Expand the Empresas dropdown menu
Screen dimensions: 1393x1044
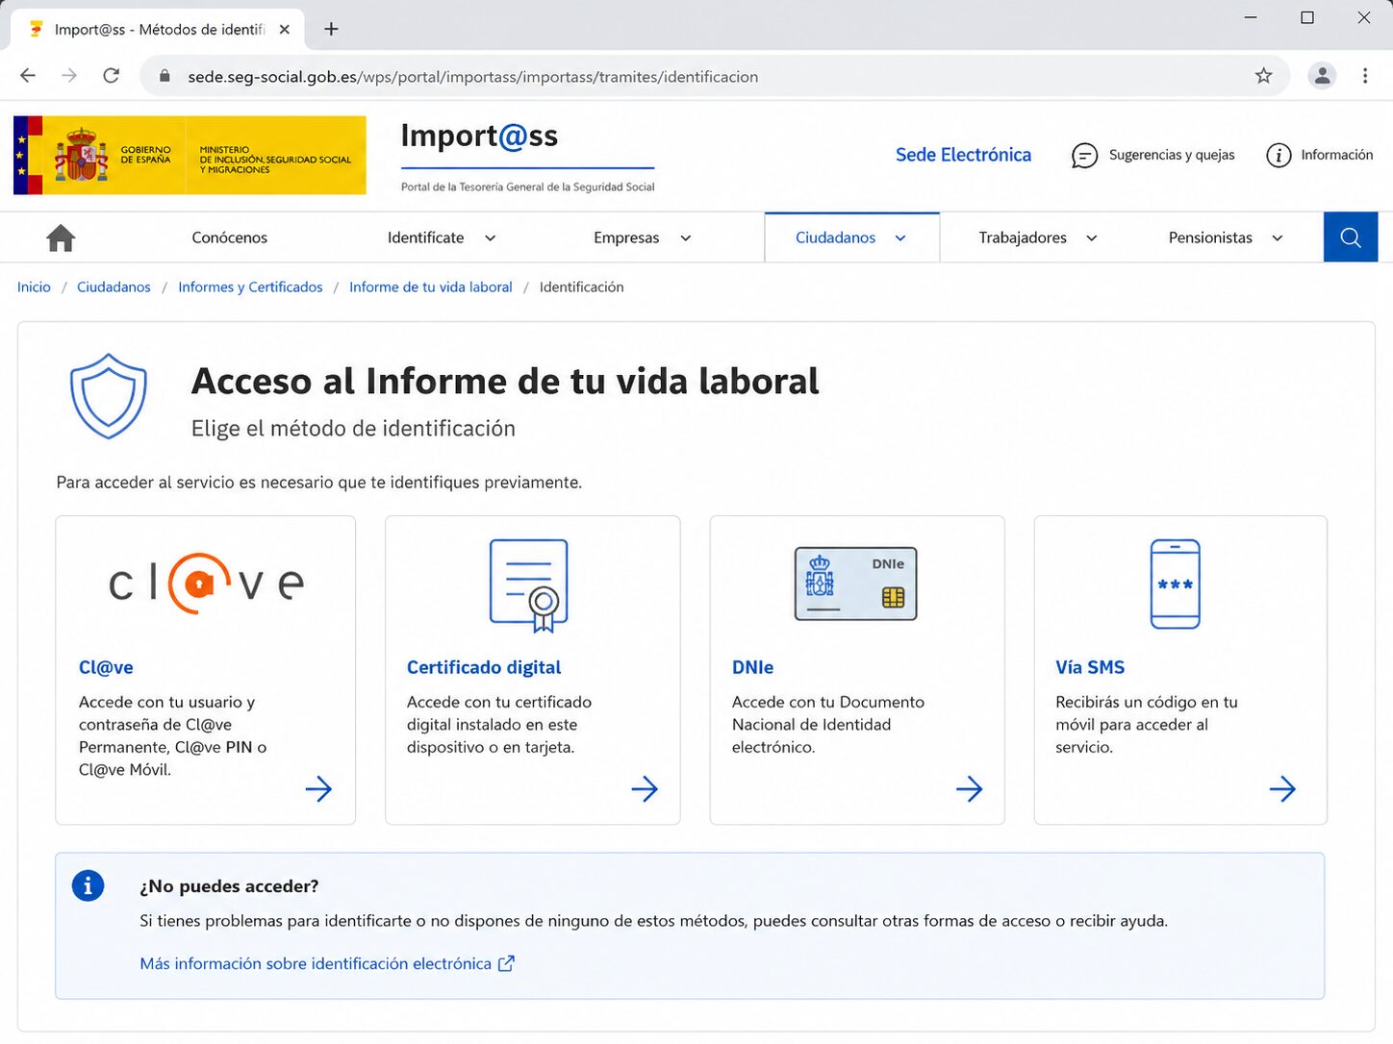pos(643,237)
